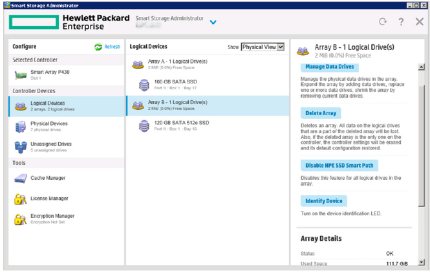Click the Array A array icon

[x=138, y=65]
